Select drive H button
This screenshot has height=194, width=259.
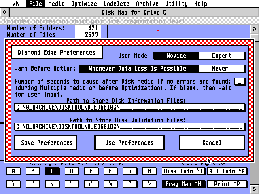pyautogui.click(x=149, y=171)
